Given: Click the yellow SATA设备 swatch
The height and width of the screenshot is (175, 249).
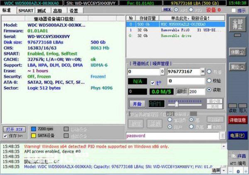Looking at the screenshot, I should [34, 136].
